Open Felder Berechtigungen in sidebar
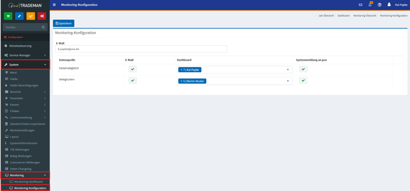Screen dimensions: 410x191 [25, 85]
